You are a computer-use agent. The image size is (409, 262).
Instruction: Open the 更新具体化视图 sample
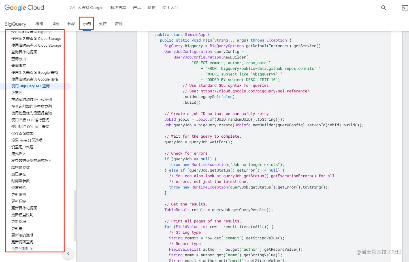click(24, 208)
